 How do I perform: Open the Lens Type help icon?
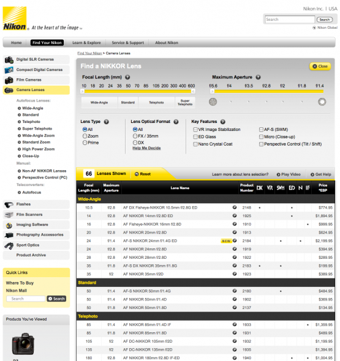click(106, 122)
